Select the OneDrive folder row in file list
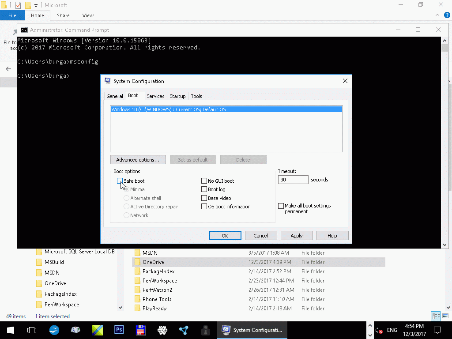 (x=259, y=262)
